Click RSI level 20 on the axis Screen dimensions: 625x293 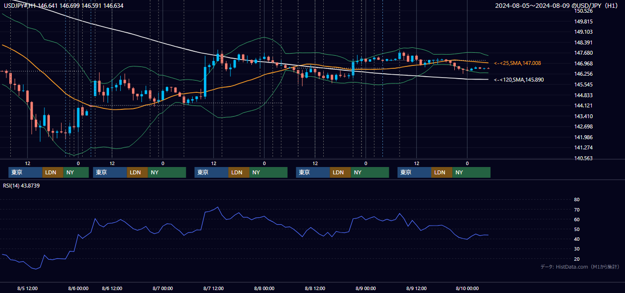[577, 259]
